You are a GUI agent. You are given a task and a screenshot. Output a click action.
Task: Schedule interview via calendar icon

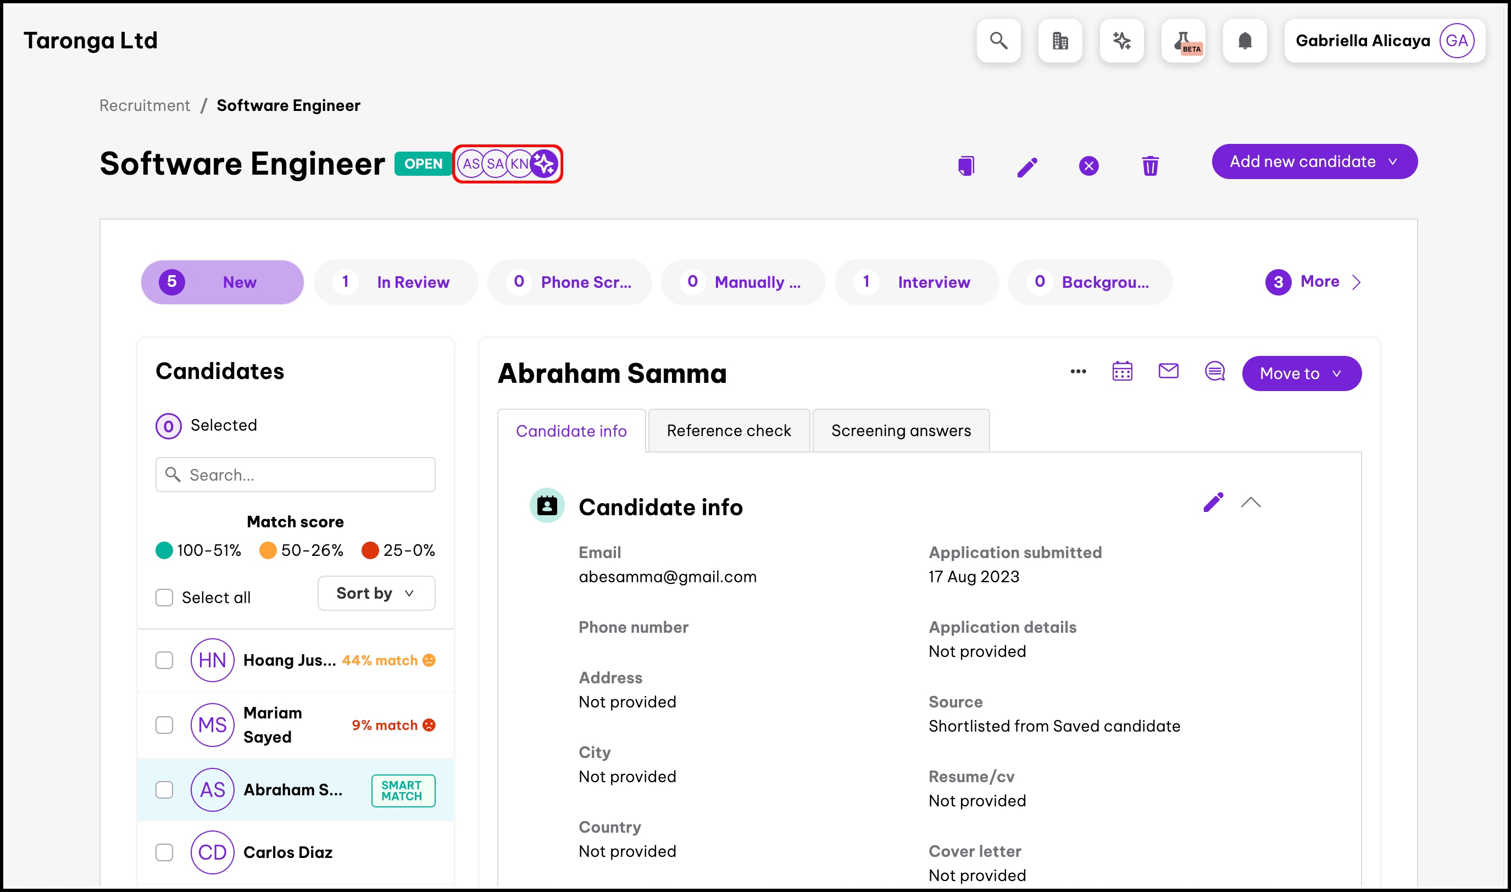pos(1123,371)
